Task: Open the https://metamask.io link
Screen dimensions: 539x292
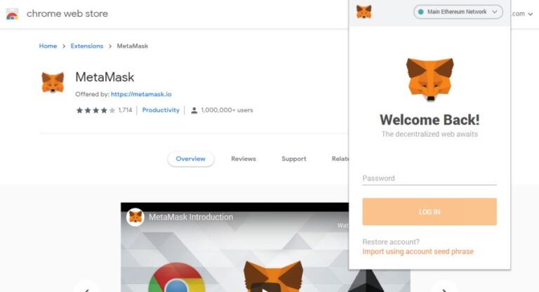Action: (x=141, y=94)
